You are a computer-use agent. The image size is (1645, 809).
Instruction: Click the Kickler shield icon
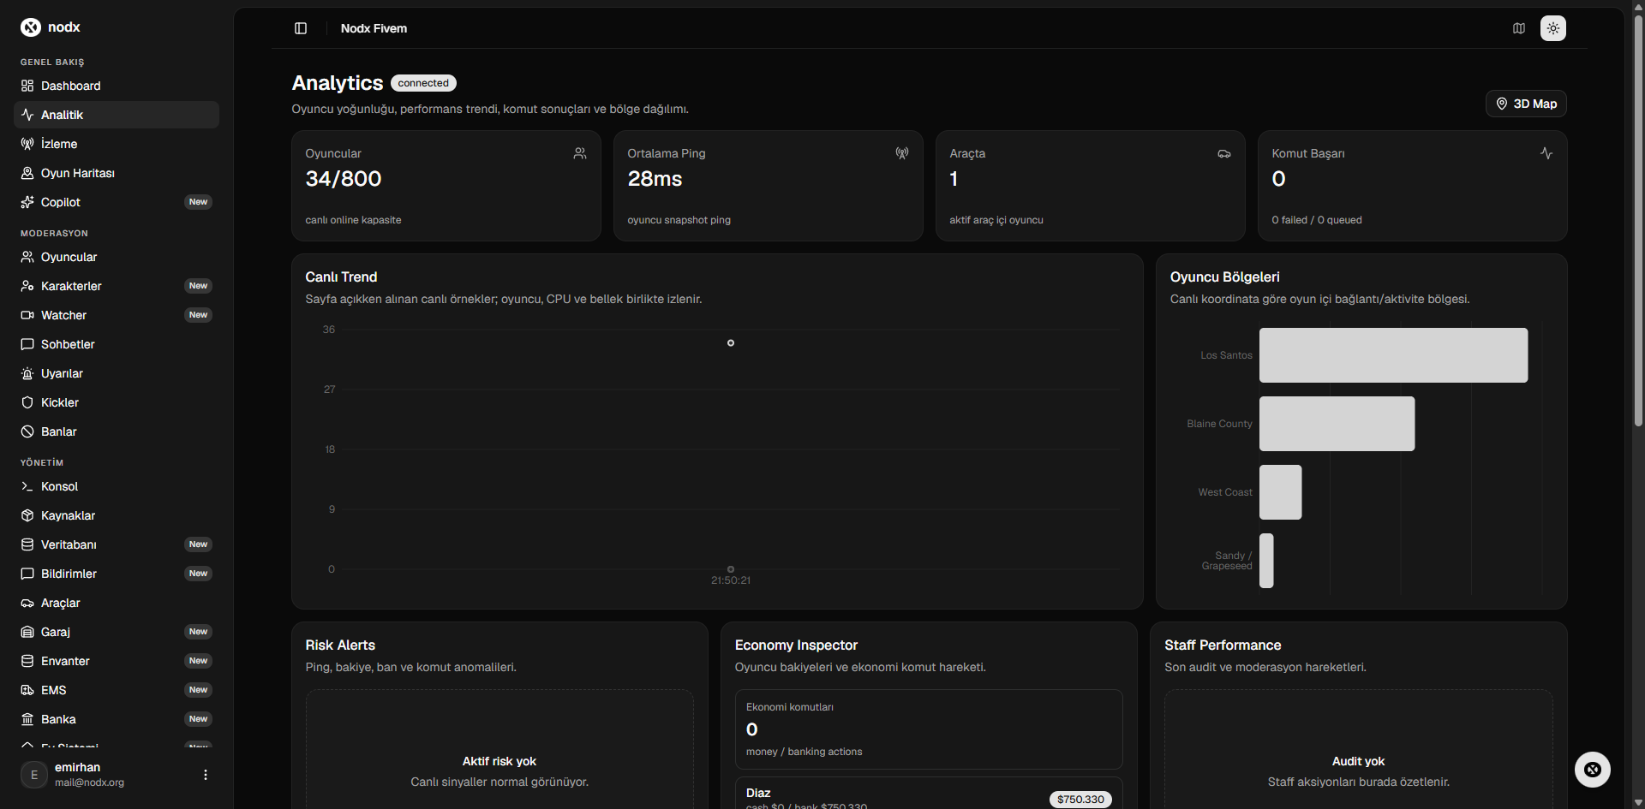coord(27,402)
